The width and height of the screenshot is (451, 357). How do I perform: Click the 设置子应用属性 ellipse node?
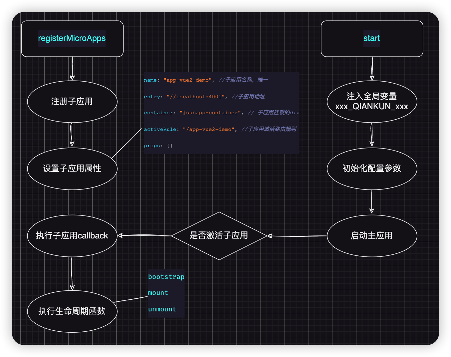point(72,169)
